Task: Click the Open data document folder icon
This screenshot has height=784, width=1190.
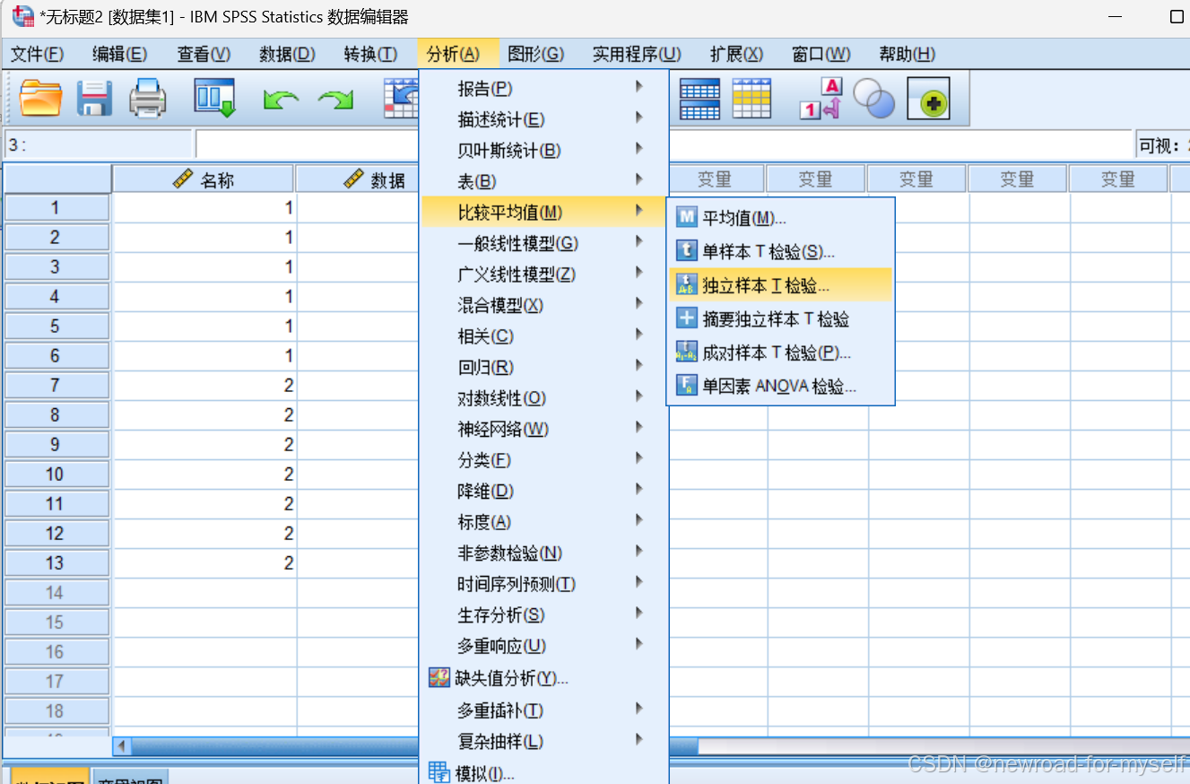Action: (40, 99)
